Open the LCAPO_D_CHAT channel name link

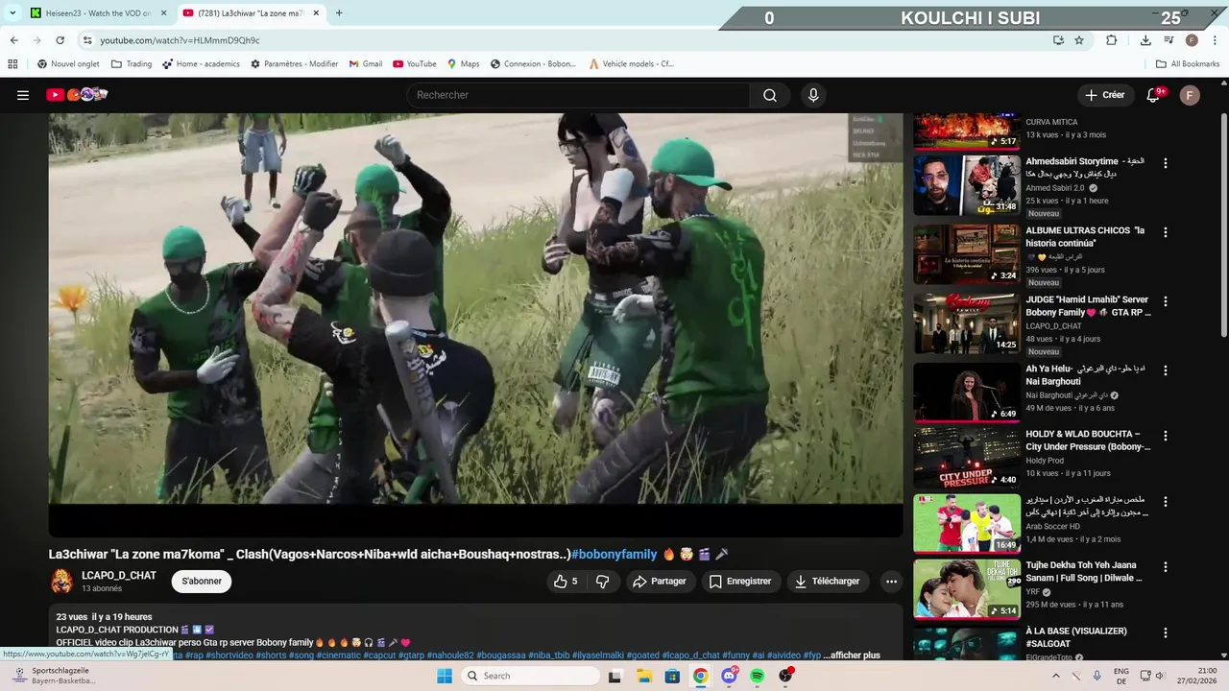coord(119,576)
